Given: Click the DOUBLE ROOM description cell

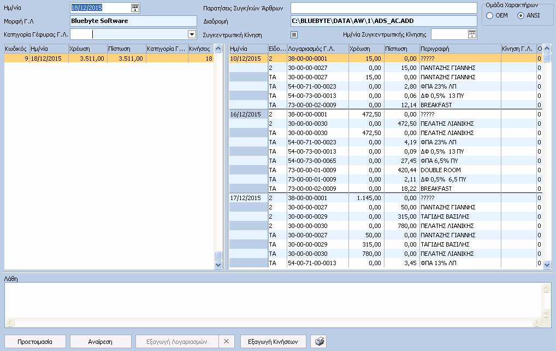Looking at the screenshot, I should 460,170.
